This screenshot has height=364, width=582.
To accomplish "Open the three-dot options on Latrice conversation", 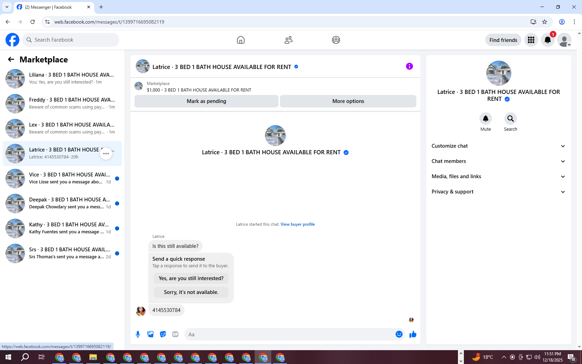I will [106, 153].
